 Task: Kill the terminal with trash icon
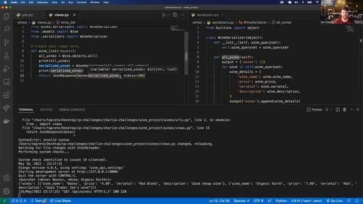344,109
